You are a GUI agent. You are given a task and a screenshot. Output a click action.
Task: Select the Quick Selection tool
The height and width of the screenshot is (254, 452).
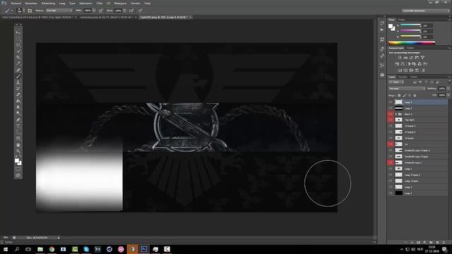tap(18, 52)
